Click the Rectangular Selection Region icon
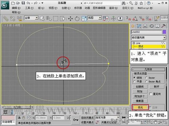This screenshot has height=126, width=169. (56, 19)
